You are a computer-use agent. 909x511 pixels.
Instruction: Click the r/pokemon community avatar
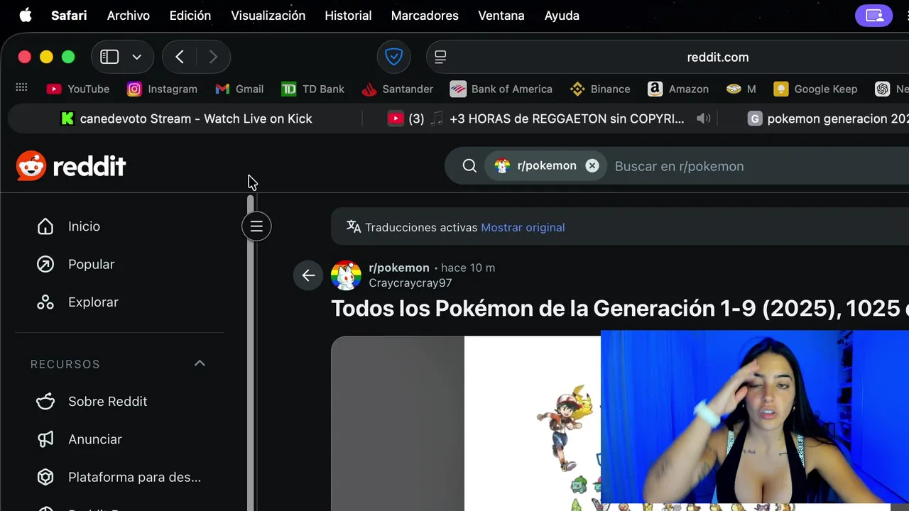pos(346,275)
